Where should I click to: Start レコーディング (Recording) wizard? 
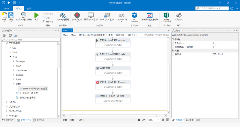(77, 16)
